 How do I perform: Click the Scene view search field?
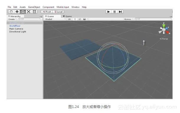[x=153, y=19]
